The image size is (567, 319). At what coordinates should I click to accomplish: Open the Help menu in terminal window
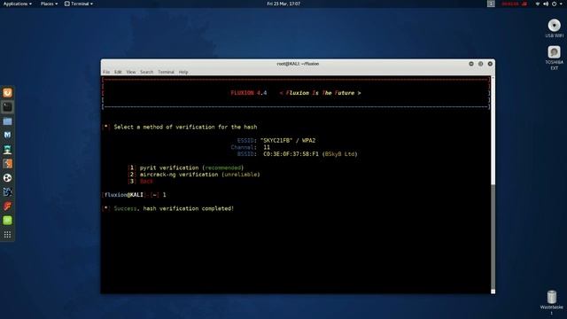183,72
